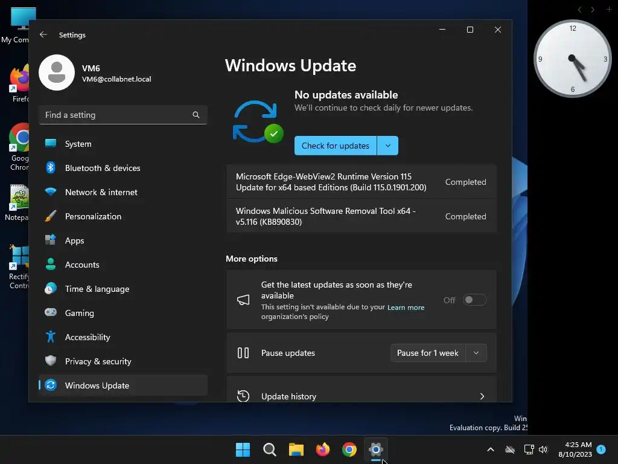The width and height of the screenshot is (618, 464).
Task: Click the analog clock widget
Action: point(572,59)
